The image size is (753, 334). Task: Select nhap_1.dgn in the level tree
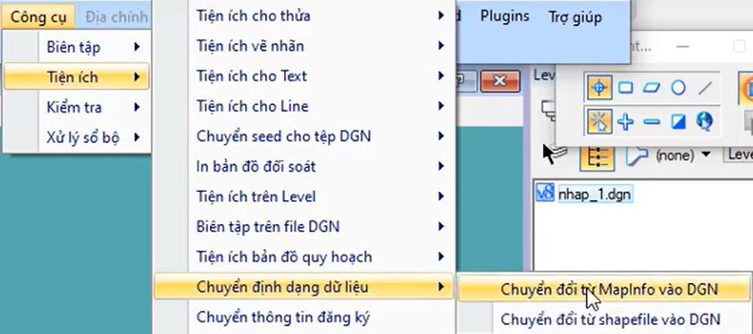click(595, 195)
